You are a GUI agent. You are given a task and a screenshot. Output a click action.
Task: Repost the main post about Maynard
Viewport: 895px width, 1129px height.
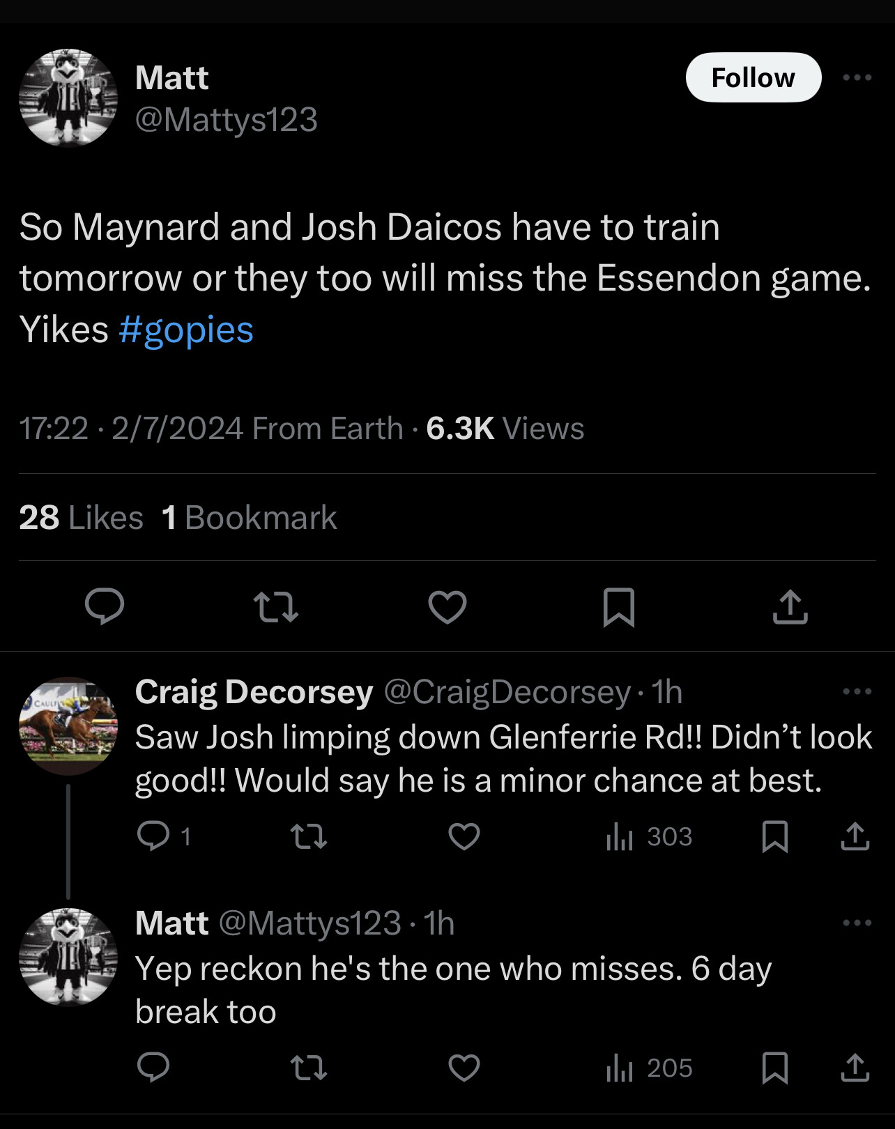point(276,606)
